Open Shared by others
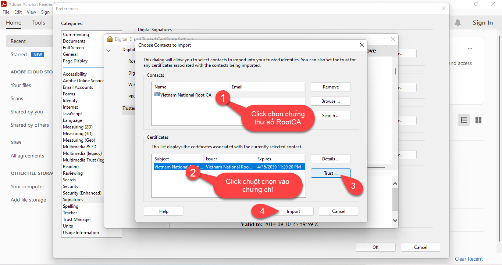Viewport: 502px width, 265px height. [x=30, y=125]
